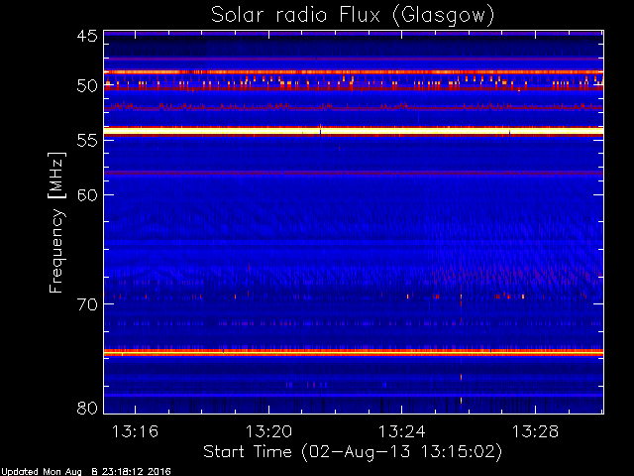The width and height of the screenshot is (634, 476).
Task: Click the frequency tick label 80
Action: pyautogui.click(x=87, y=408)
